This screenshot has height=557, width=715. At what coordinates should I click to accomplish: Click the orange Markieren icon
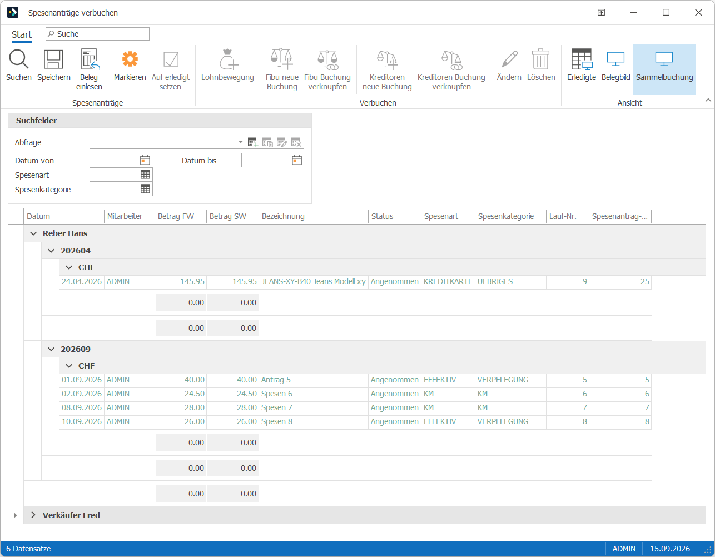click(130, 59)
